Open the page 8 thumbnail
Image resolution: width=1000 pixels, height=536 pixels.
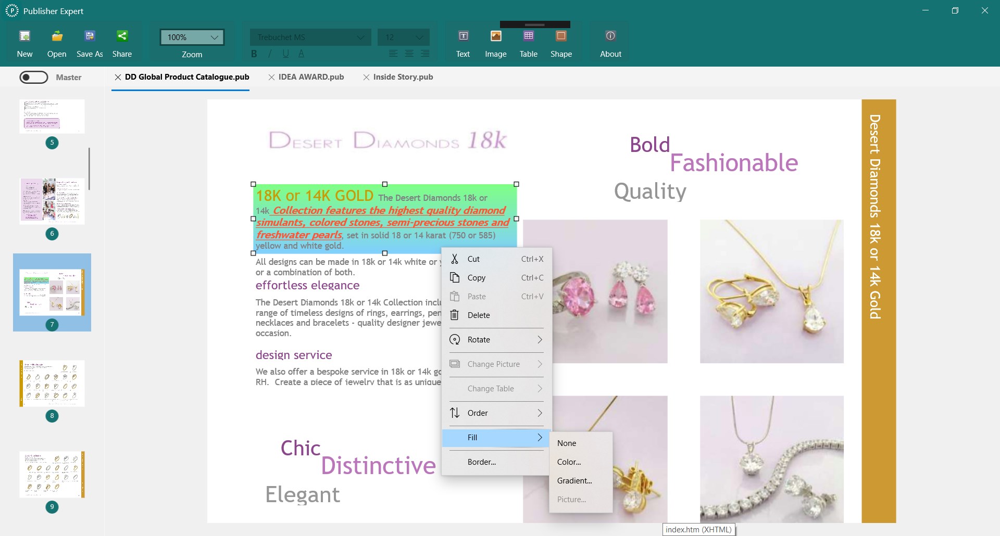pyautogui.click(x=52, y=384)
